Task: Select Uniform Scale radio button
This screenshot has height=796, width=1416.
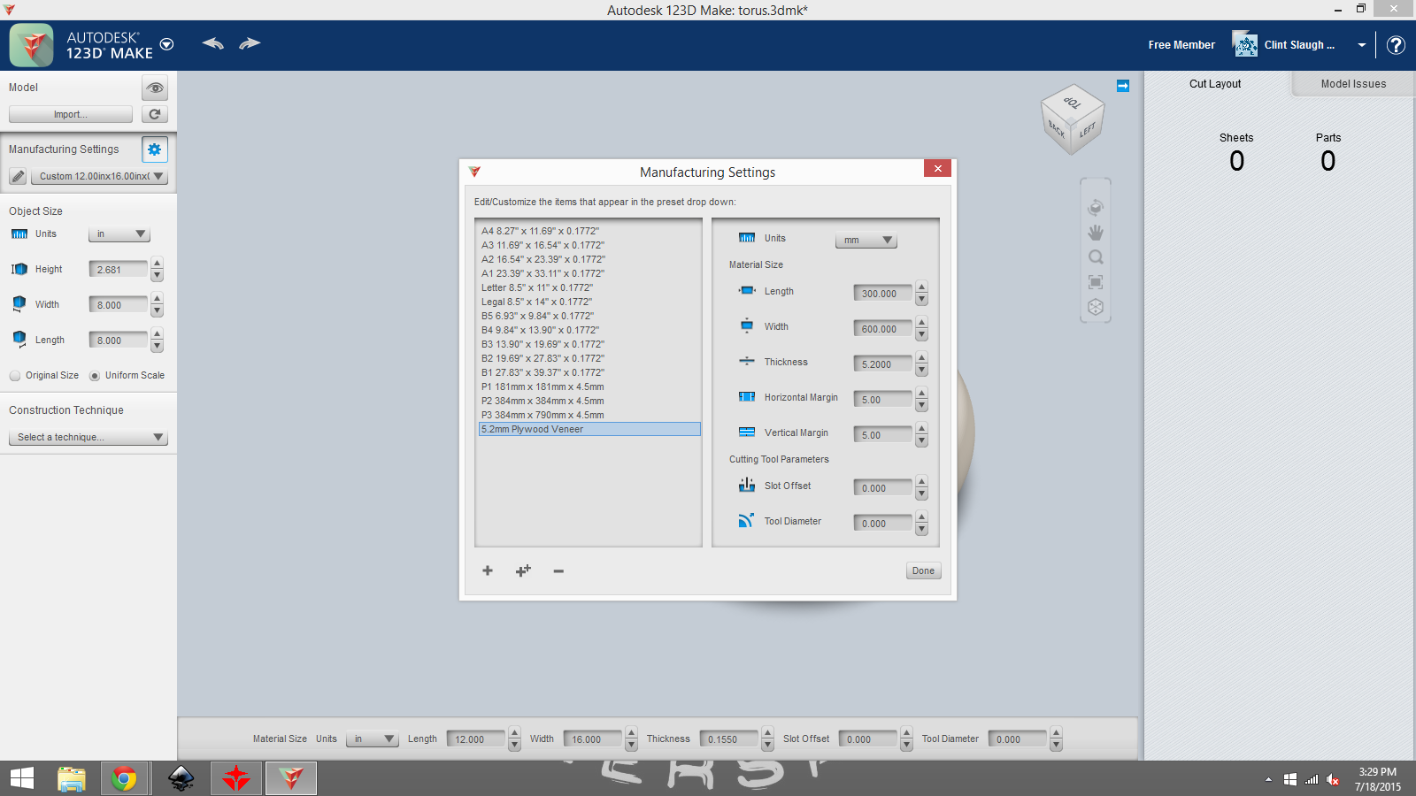Action: [x=95, y=376]
